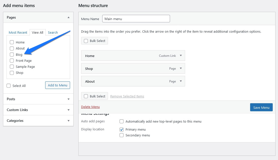The height and width of the screenshot is (160, 278).
Task: Click the Remove Selected Items link
Action: (x=127, y=96)
